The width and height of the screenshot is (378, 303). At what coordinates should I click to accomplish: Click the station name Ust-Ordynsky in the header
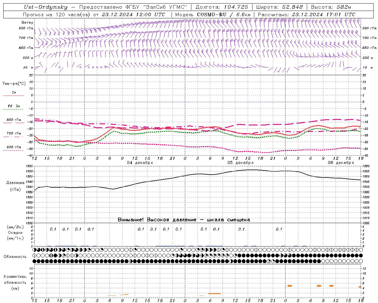(x=45, y=7)
